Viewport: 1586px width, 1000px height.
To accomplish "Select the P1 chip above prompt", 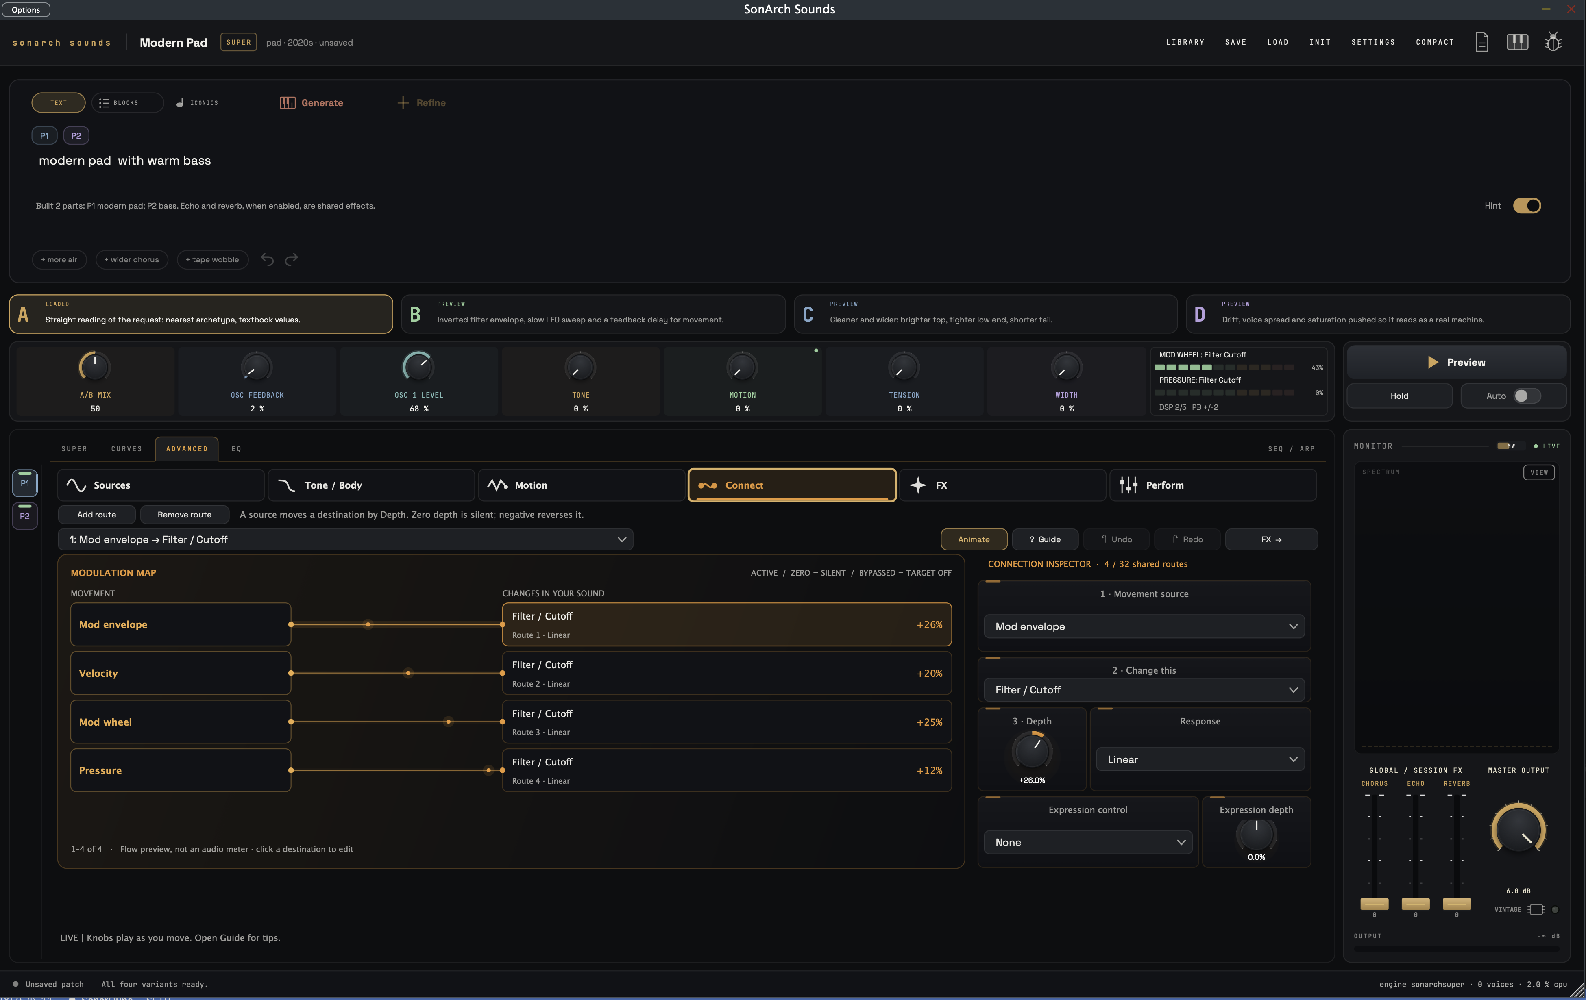I will (x=44, y=136).
